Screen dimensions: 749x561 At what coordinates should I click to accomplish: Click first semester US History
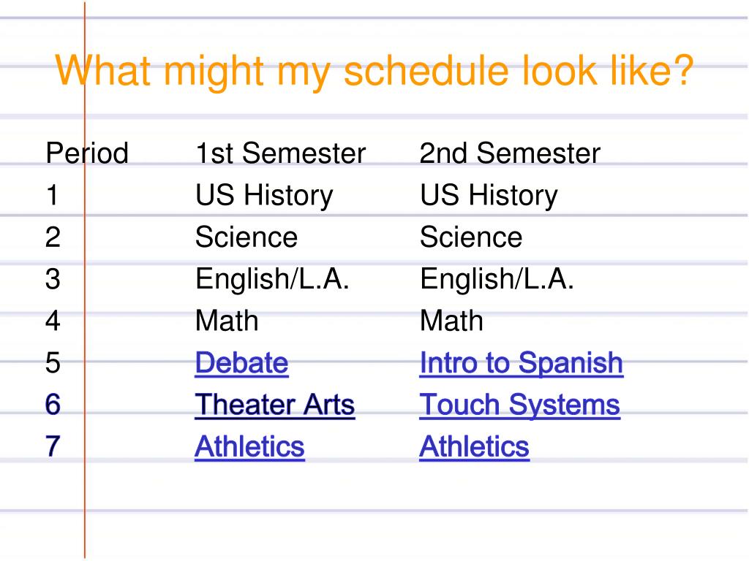264,196
